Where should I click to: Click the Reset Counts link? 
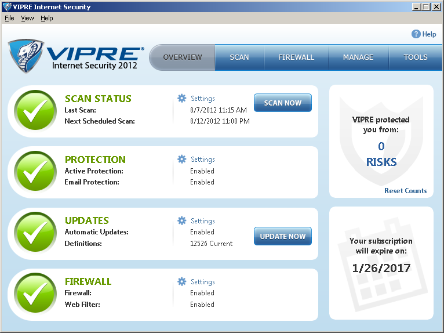pyautogui.click(x=405, y=191)
